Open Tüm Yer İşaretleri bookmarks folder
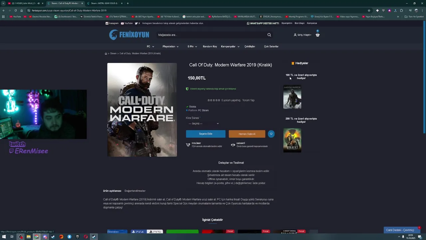 414,17
